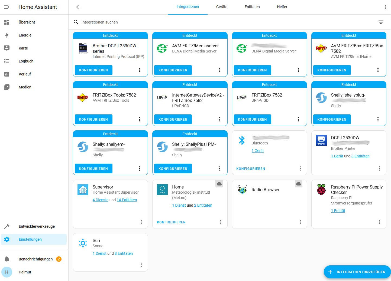The height and width of the screenshot is (281, 391).
Task: Collapse the sidebar with the menu icon
Action: [7, 7]
